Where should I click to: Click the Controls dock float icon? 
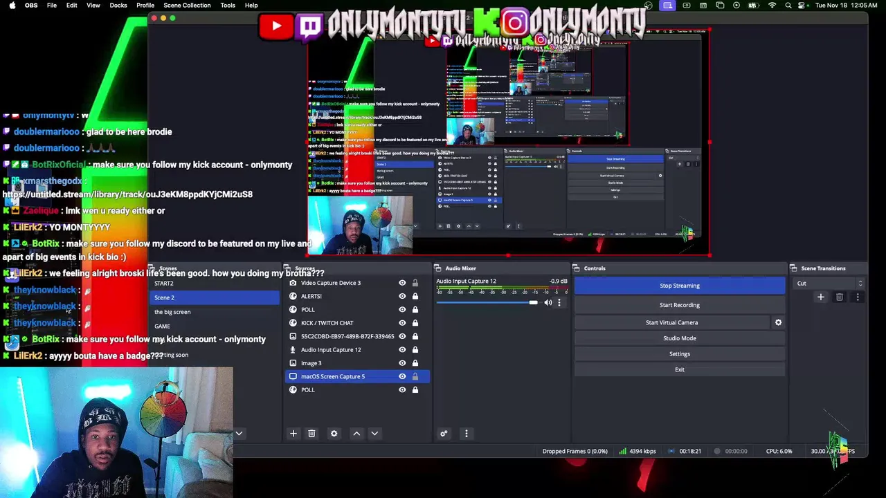click(577, 268)
